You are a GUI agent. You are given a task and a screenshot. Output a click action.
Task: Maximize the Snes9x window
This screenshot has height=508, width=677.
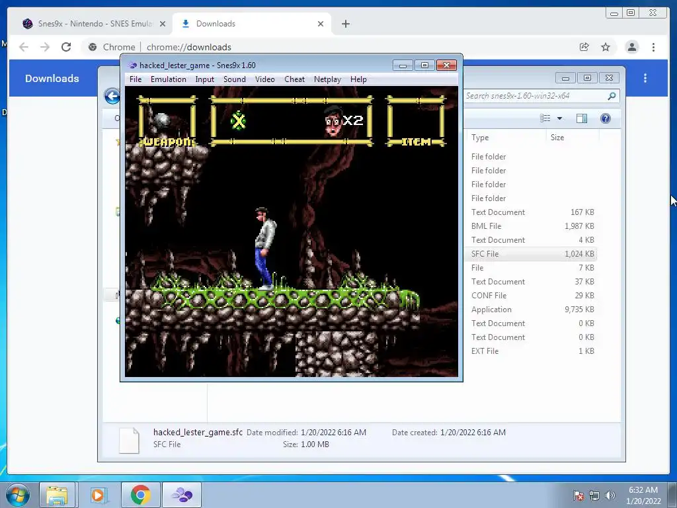(424, 65)
